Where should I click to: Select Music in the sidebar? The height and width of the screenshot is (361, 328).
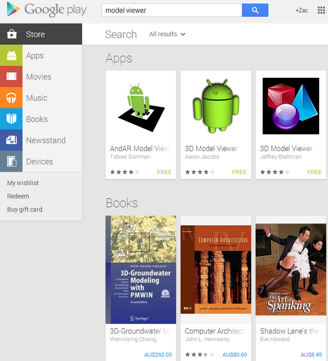coord(41,98)
